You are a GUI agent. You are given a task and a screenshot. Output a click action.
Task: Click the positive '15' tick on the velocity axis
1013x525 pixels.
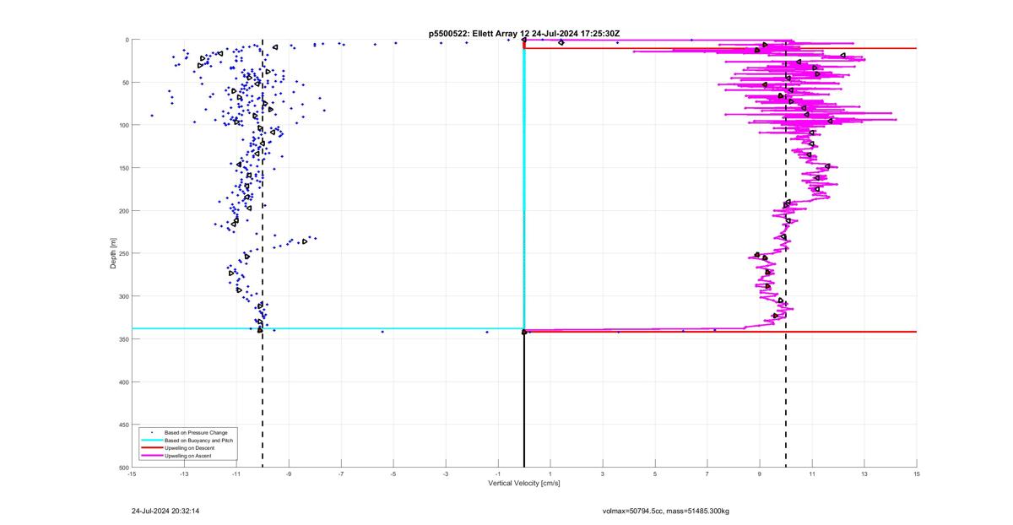click(x=917, y=474)
